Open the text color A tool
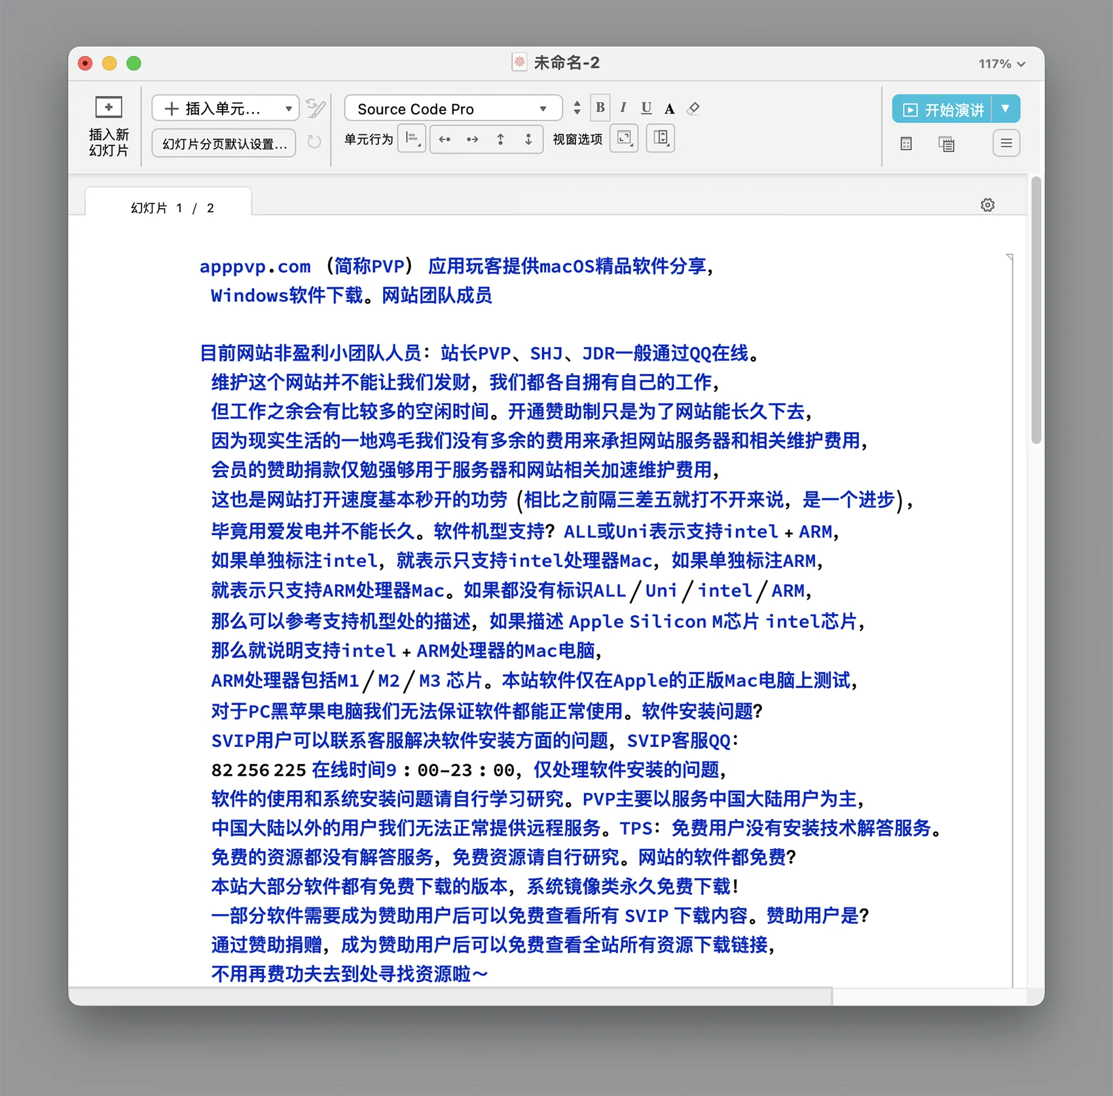This screenshot has width=1113, height=1096. 669,109
